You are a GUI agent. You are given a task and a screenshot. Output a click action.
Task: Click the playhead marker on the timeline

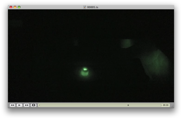(128, 105)
